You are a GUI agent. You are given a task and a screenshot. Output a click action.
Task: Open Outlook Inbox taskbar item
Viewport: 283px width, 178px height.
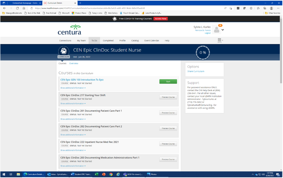(x=58, y=175)
